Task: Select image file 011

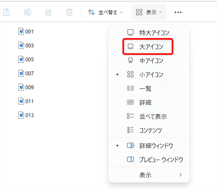Action: click(26, 101)
